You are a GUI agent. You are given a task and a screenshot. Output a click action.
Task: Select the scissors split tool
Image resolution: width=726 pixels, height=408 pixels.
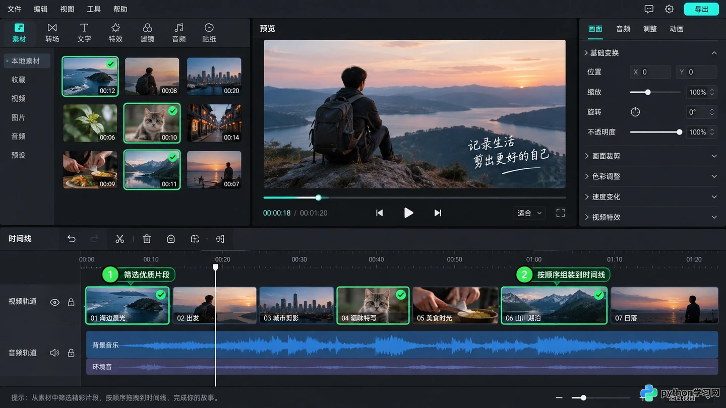pyautogui.click(x=119, y=239)
